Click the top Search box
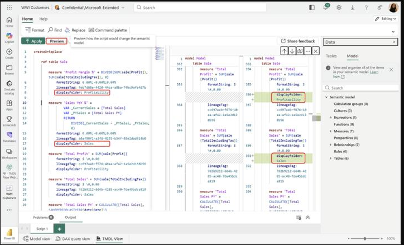 (x=200, y=7)
